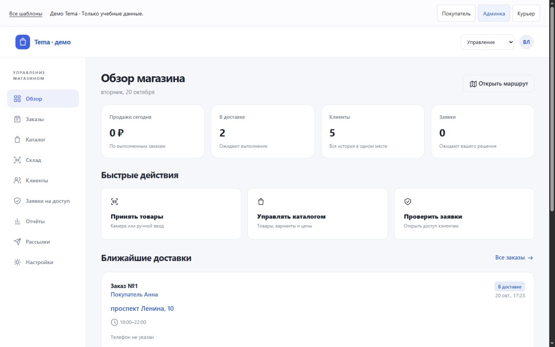The height and width of the screenshot is (347, 555).
Task: Click the scrollbar down arrow
Action: click(551, 343)
